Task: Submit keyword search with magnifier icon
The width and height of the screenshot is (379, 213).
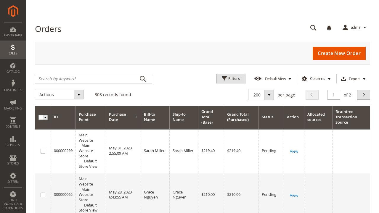Action: pyautogui.click(x=143, y=79)
